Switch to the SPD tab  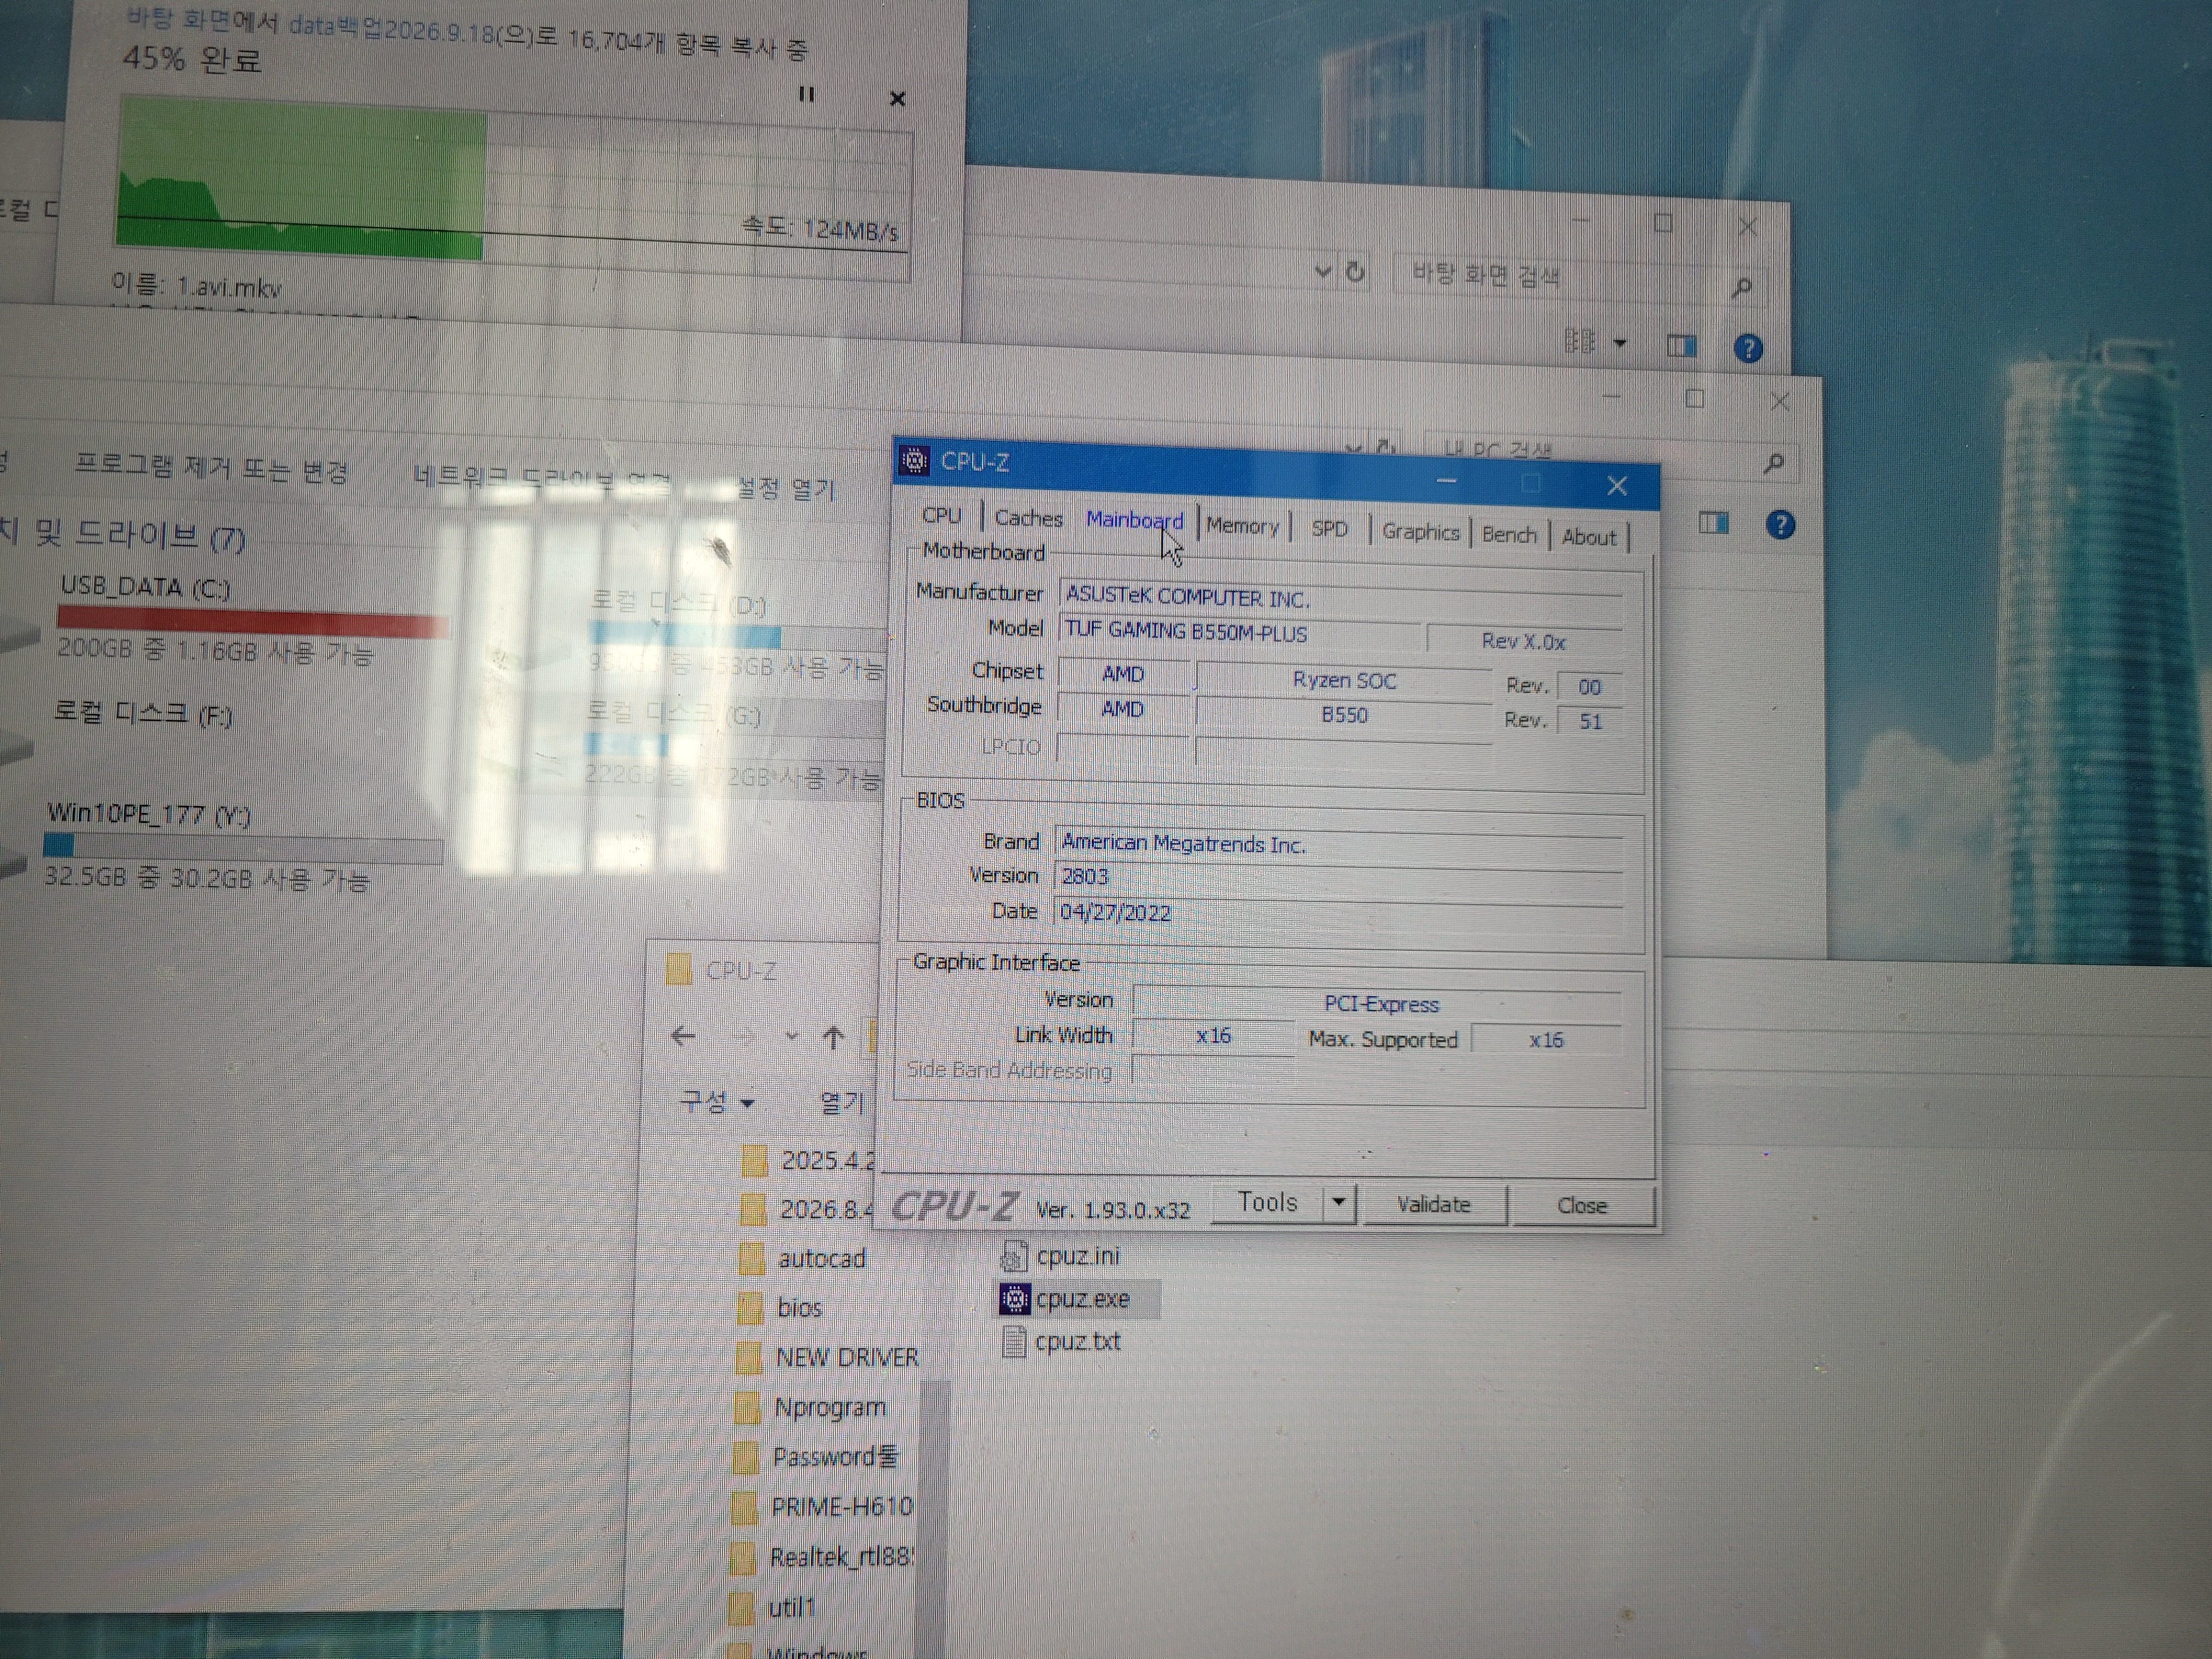click(x=1329, y=529)
